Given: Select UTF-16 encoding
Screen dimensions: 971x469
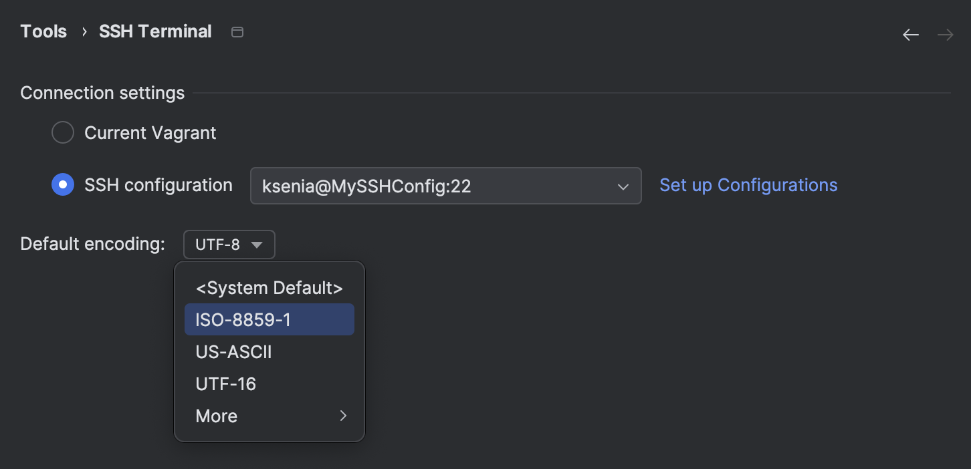Looking at the screenshot, I should tap(225, 383).
